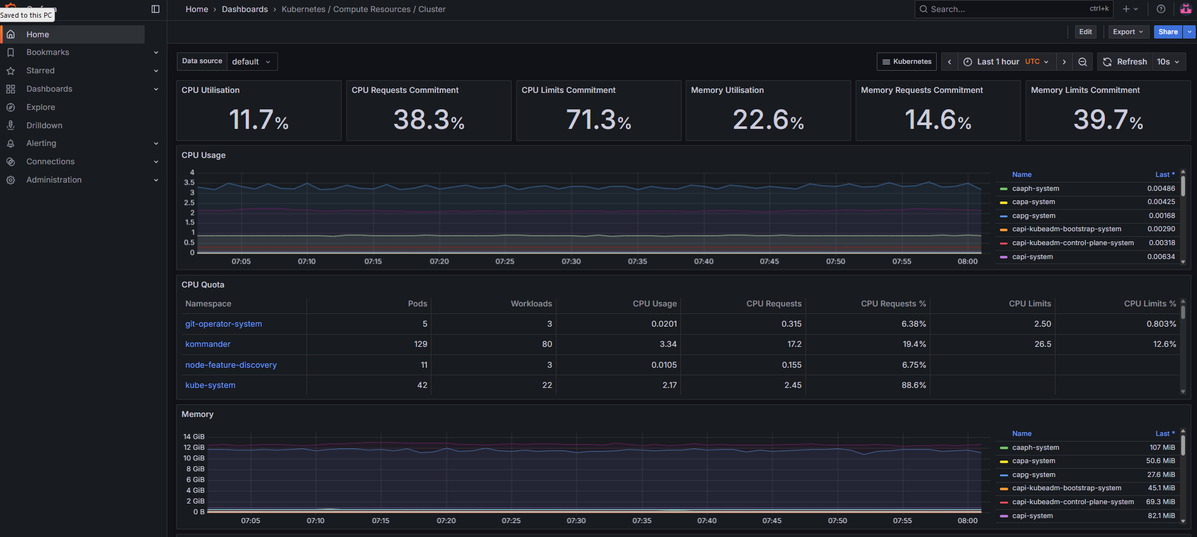
Task: Expand the Dashboards section chevron
Action: [156, 89]
